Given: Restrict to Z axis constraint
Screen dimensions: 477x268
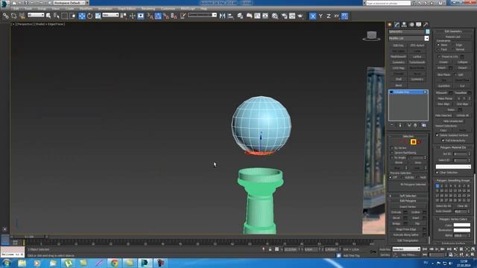Looking at the screenshot, I should click(x=329, y=16).
